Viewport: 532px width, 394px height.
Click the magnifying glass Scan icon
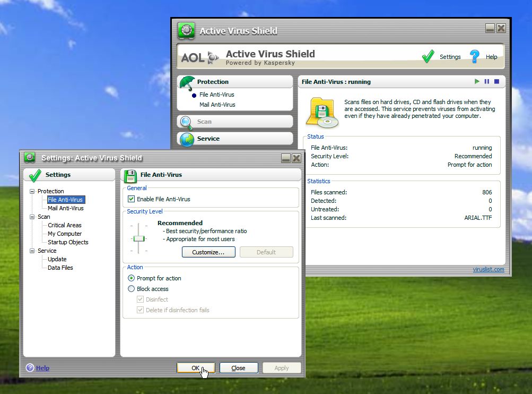(186, 123)
